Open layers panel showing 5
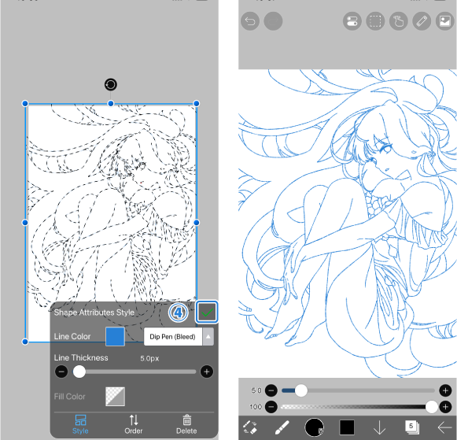This screenshot has width=457, height=440. 412,427
